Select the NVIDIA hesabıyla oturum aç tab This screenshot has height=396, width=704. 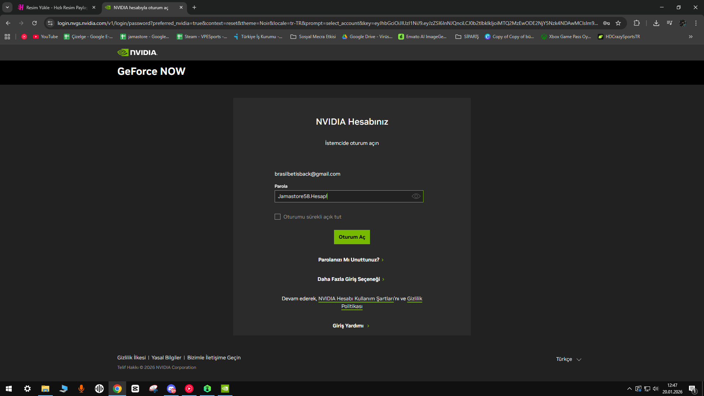click(141, 7)
